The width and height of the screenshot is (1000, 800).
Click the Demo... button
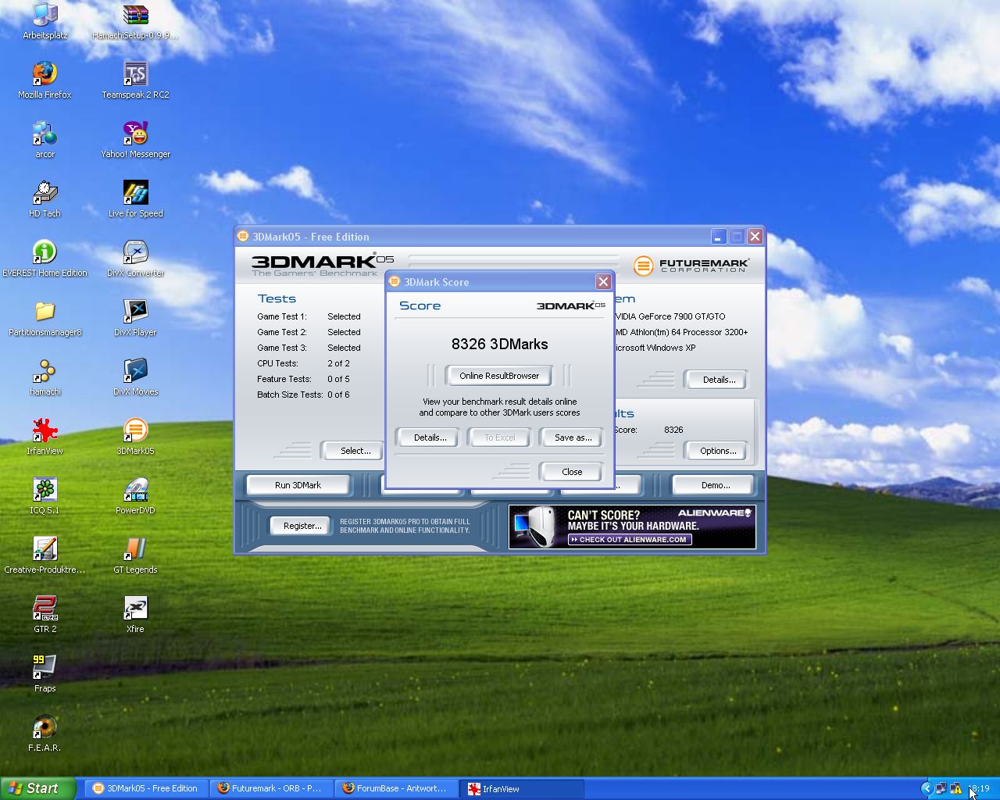715,485
